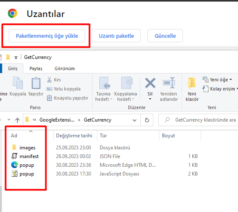Image resolution: width=238 pixels, height=212 pixels.
Task: Open the Kolay erişim dropdown
Action: tap(220, 89)
